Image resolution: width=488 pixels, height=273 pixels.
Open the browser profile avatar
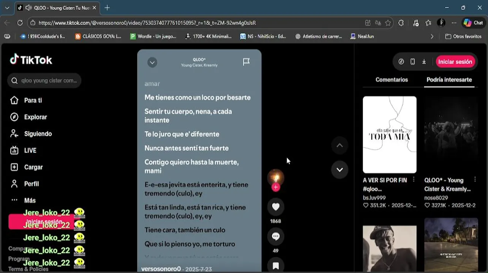point(441,23)
